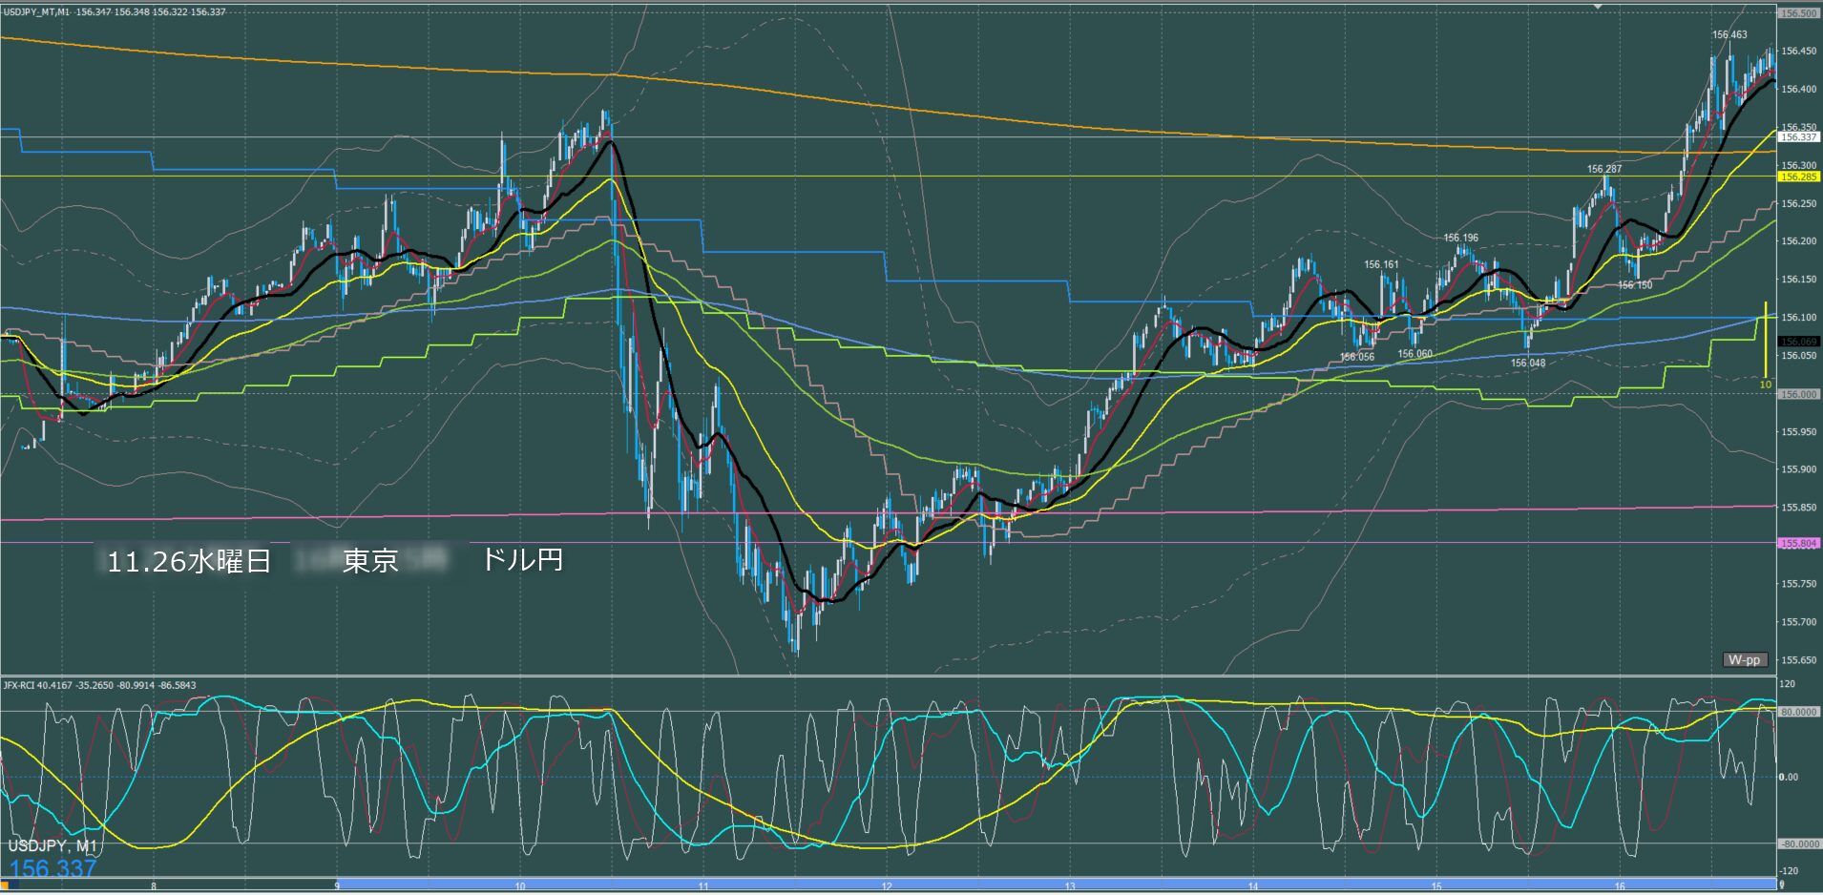Select the ドル円 text label

522,559
